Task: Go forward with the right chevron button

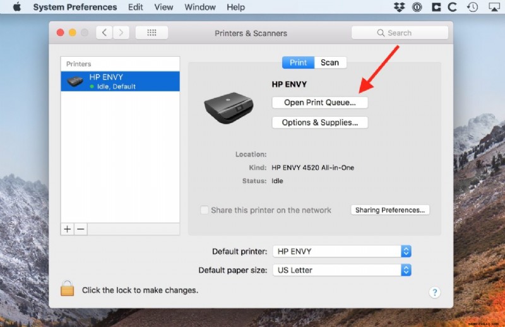Action: tap(121, 33)
